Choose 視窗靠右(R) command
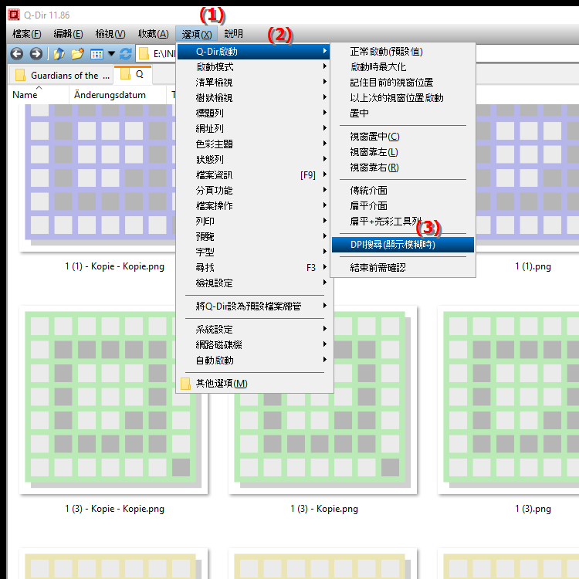 pyautogui.click(x=402, y=168)
